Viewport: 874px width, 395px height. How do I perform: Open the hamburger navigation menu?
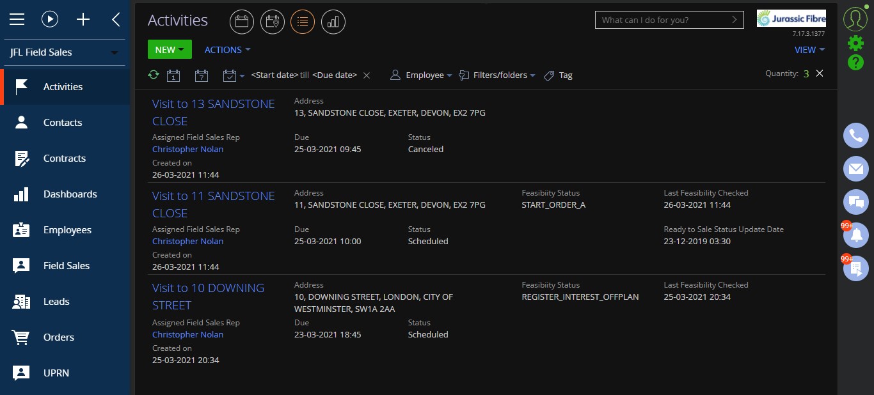point(17,20)
